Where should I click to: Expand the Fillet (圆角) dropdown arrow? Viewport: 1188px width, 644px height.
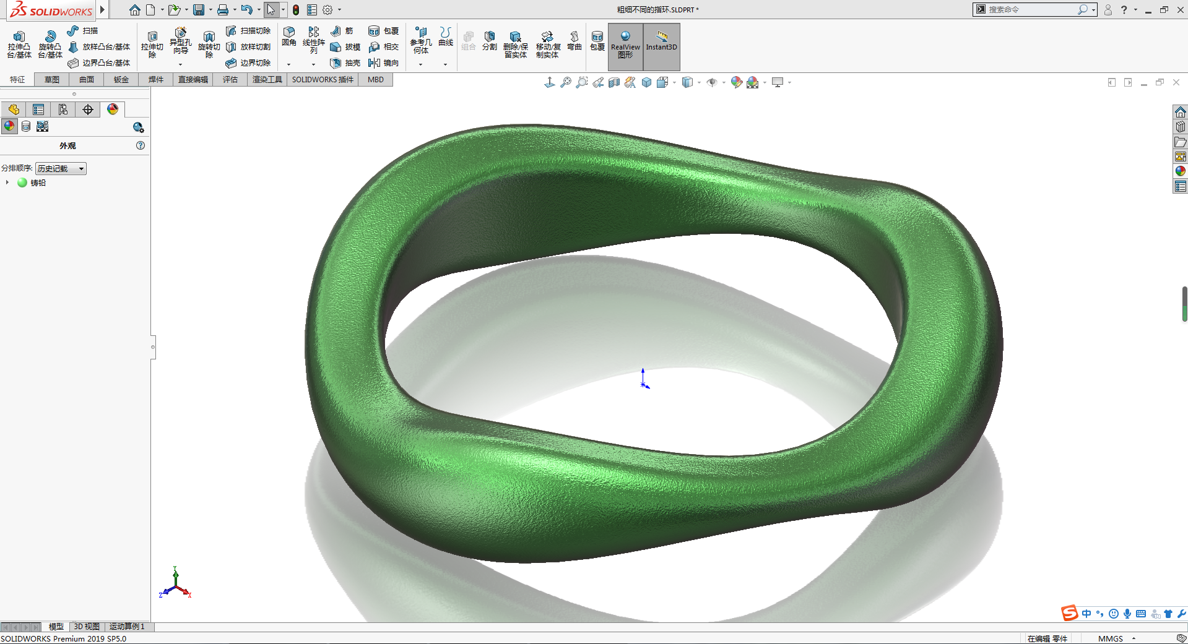tap(289, 64)
